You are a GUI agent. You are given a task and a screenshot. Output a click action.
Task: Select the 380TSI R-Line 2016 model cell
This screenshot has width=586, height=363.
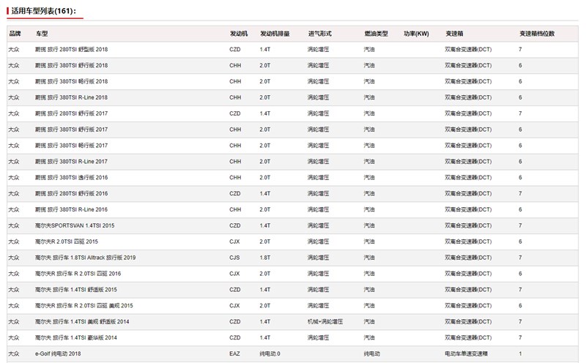(71, 210)
